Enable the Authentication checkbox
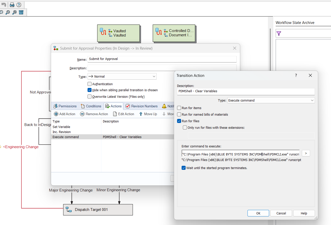Screen dimensions: 331x225 tap(89, 84)
